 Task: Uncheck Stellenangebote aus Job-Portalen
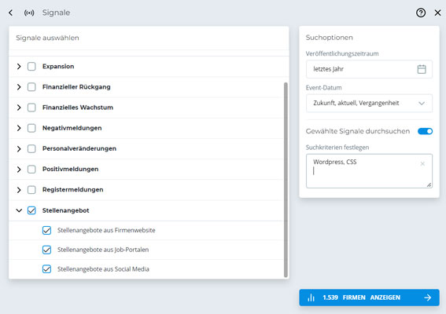46,250
